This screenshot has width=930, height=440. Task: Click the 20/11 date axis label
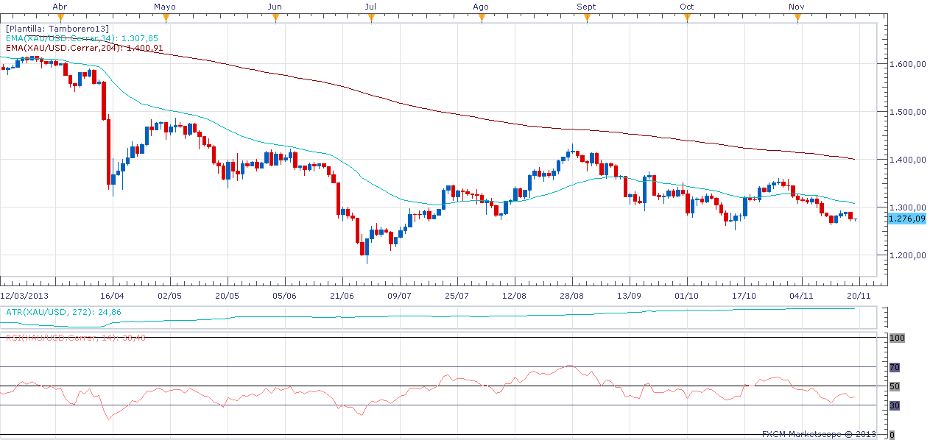pos(859,295)
